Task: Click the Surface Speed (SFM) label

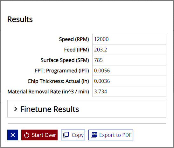Action: (x=65, y=60)
